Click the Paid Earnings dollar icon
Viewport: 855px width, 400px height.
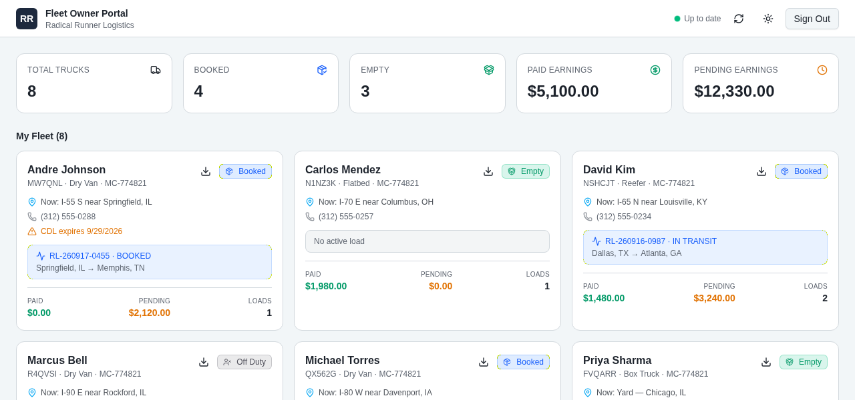pyautogui.click(x=655, y=70)
